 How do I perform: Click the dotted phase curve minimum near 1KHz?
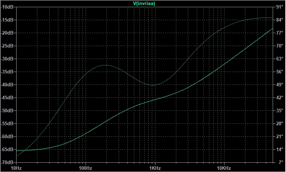pyautogui.click(x=153, y=85)
